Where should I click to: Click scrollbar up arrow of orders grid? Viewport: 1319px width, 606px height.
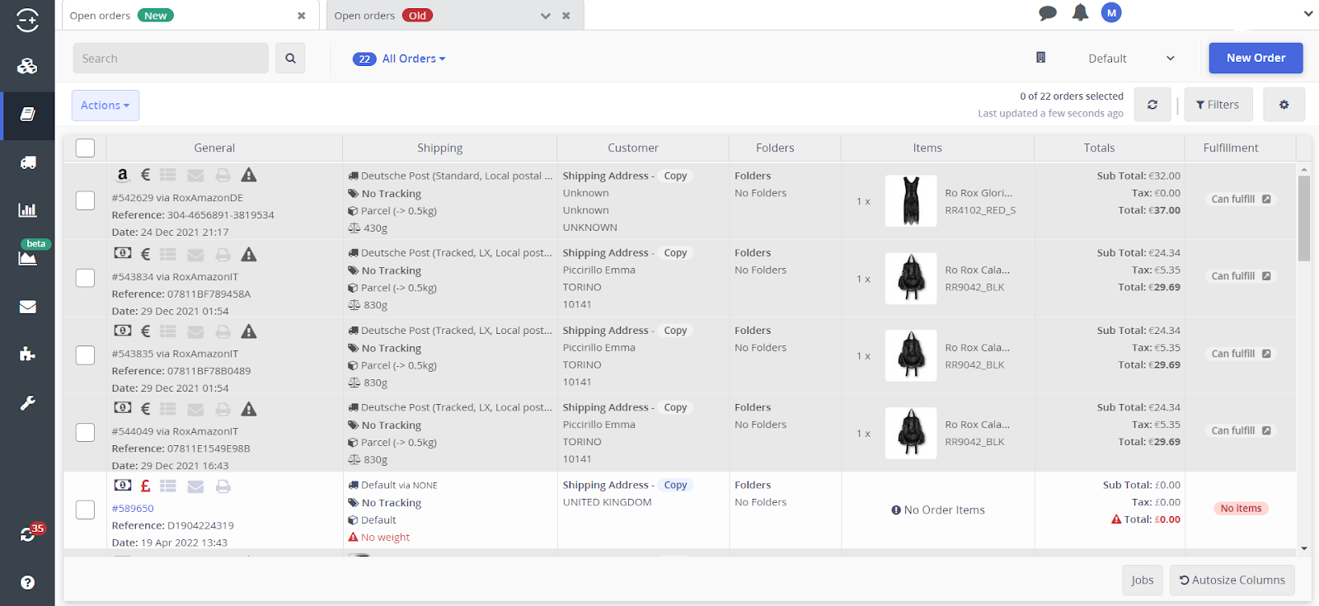(1304, 170)
